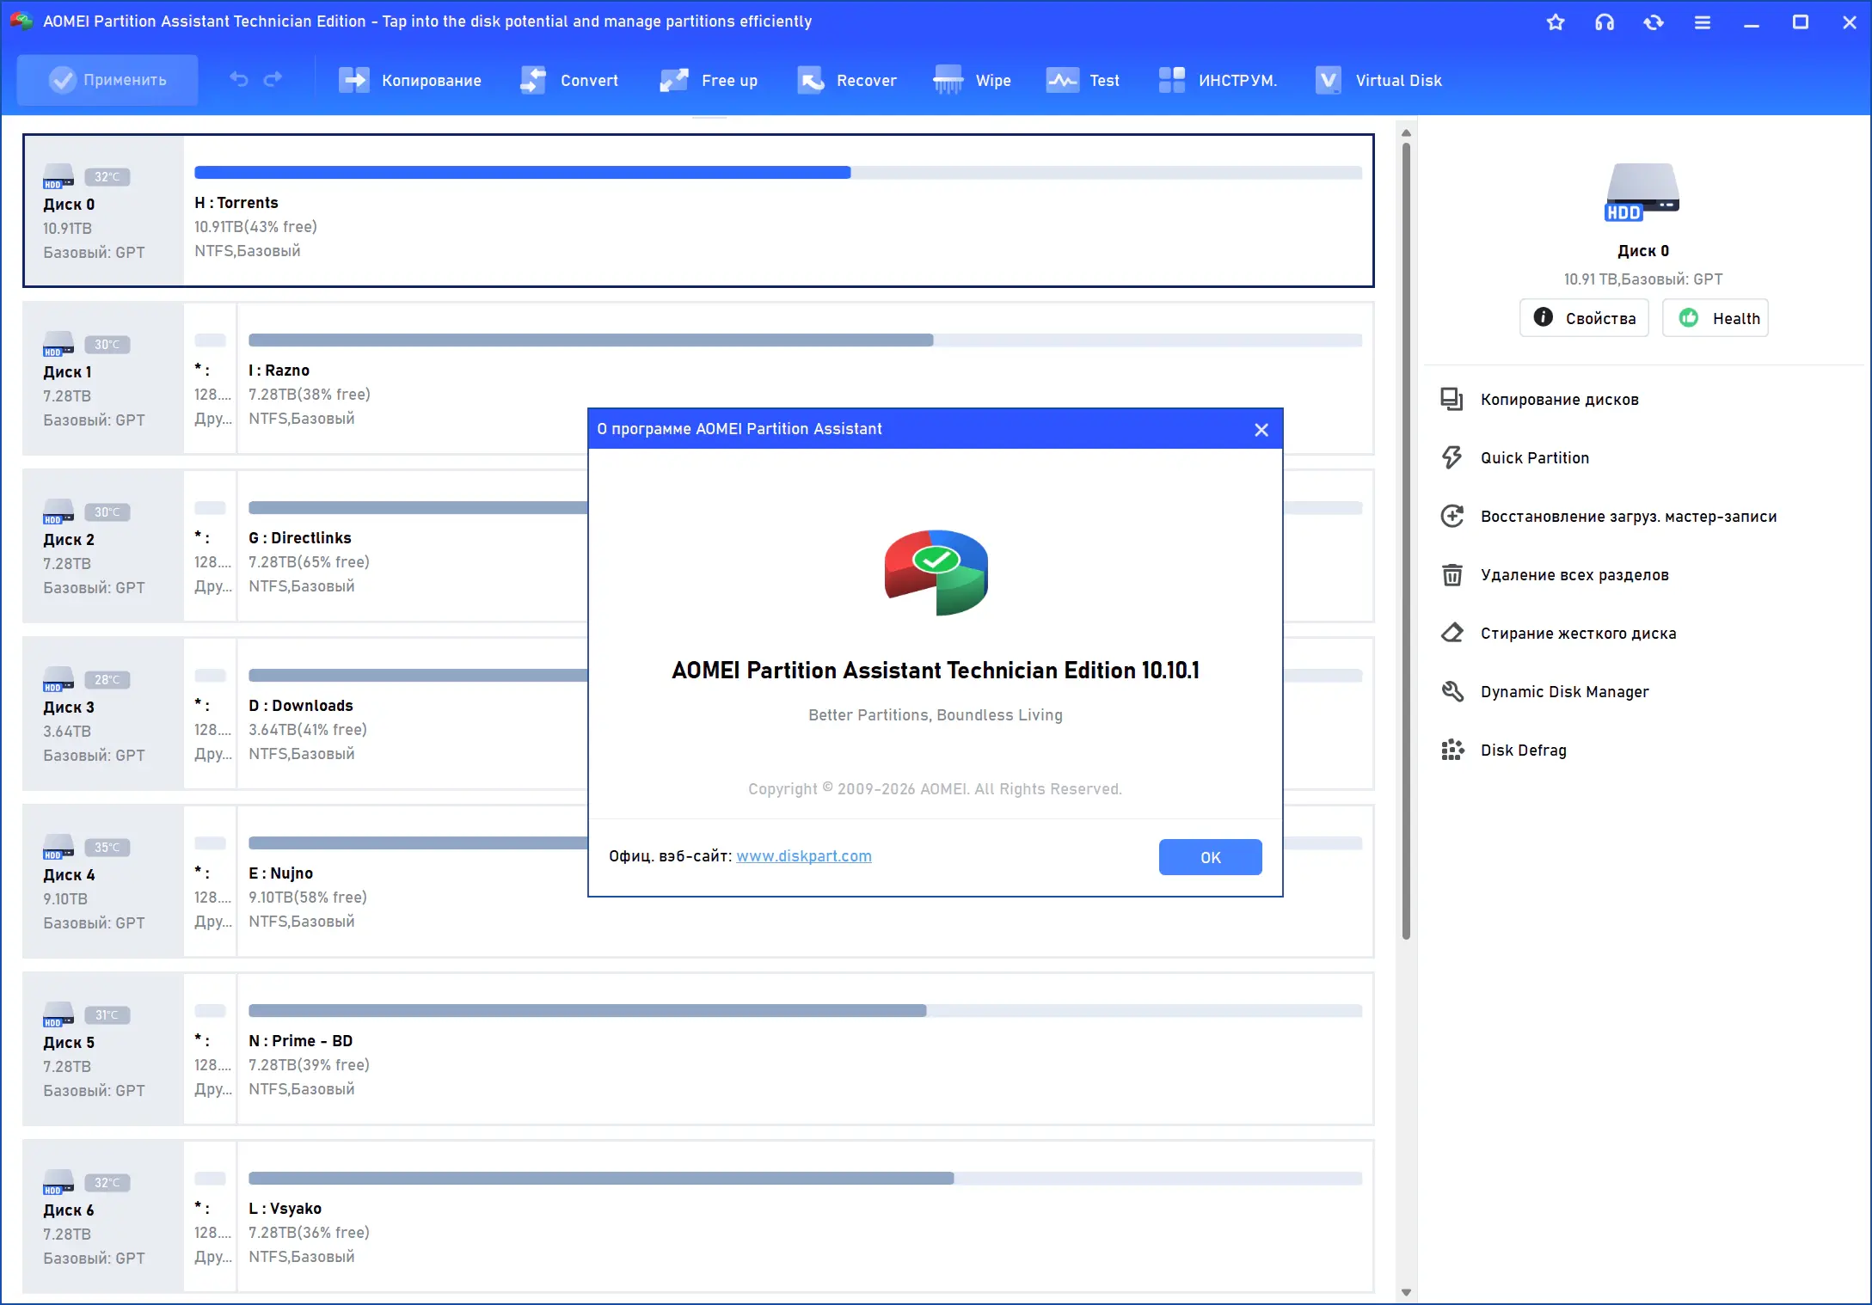Click the Redo arrow icon
The image size is (1872, 1305).
point(273,80)
